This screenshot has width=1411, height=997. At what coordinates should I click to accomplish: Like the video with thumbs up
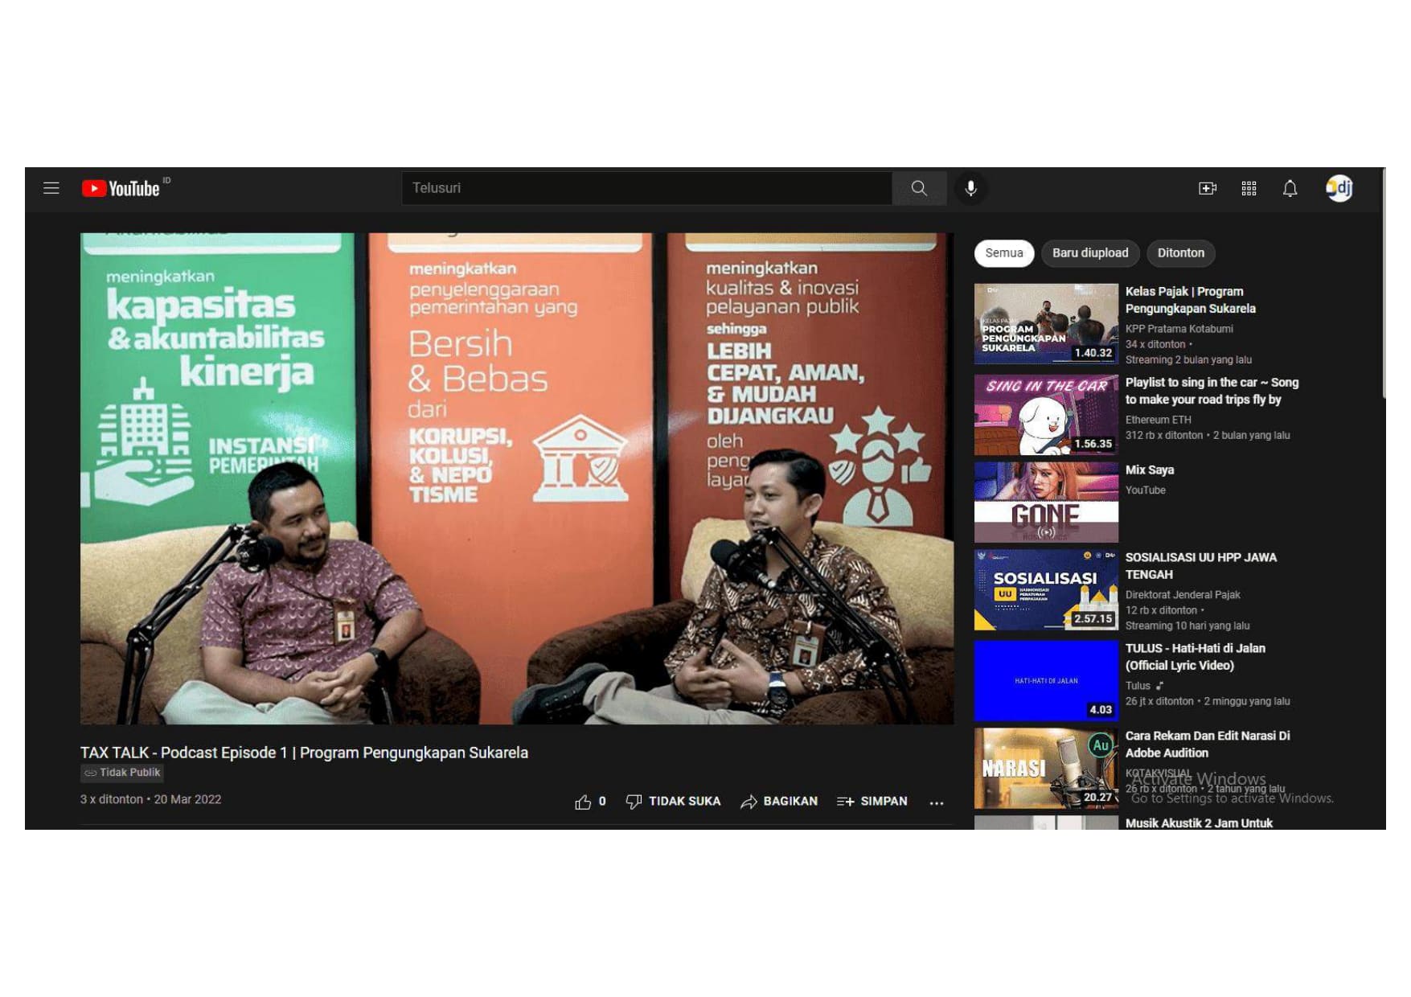click(584, 802)
